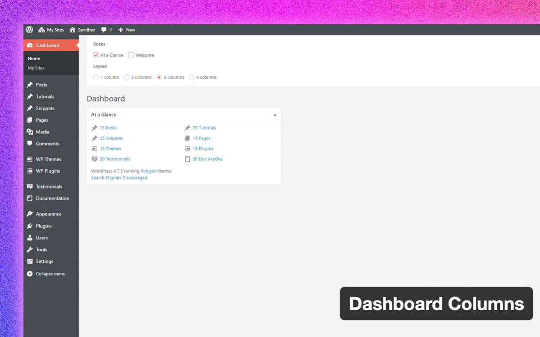Open the 15 Pages link

tap(201, 138)
